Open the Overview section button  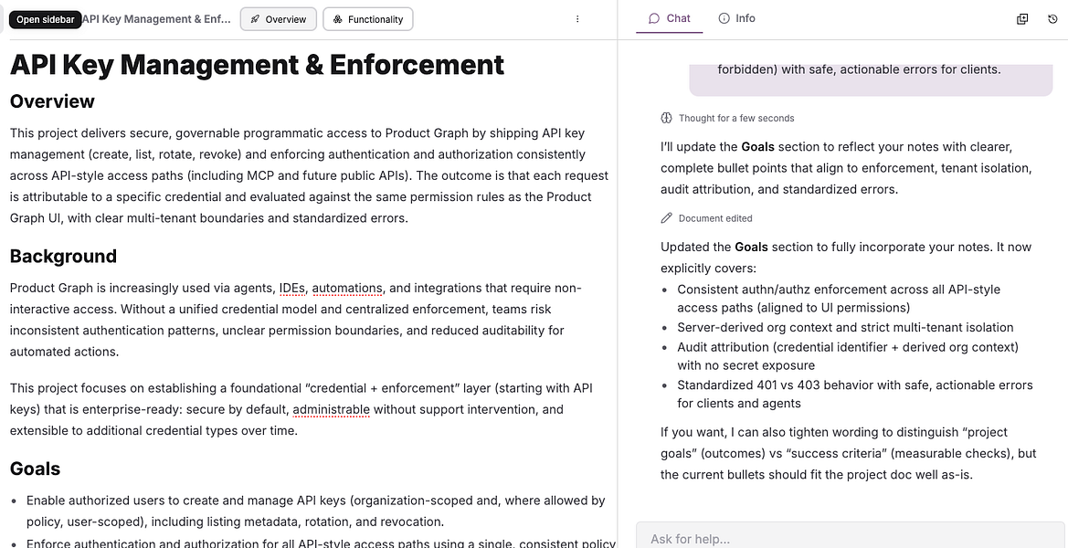[x=278, y=19]
